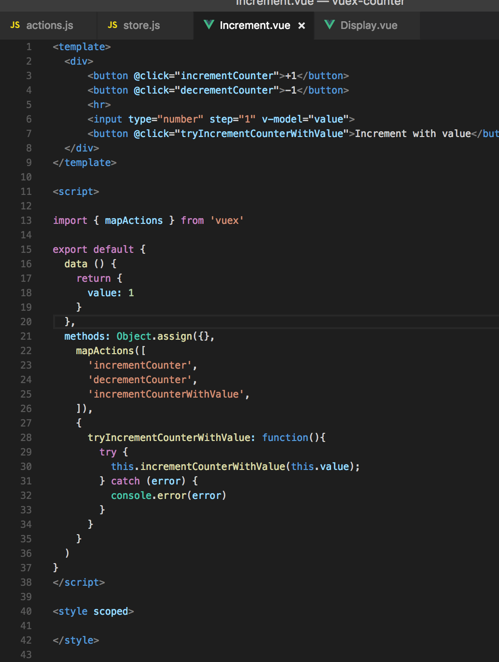Screen dimensions: 499x662
Task: Click the JS icon on store.js tab
Action: [112, 25]
